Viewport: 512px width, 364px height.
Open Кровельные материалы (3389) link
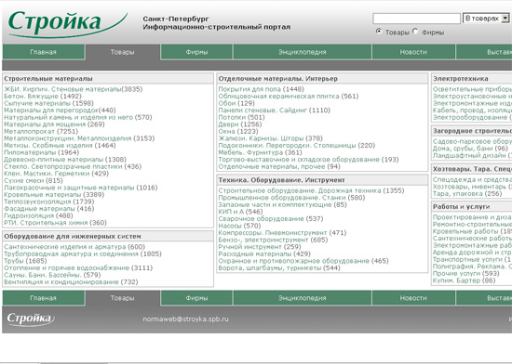(54, 195)
